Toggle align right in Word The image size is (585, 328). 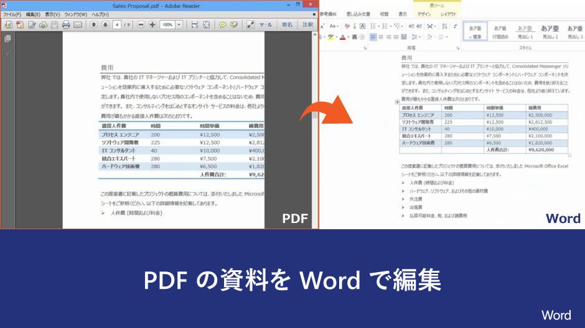pos(388,37)
